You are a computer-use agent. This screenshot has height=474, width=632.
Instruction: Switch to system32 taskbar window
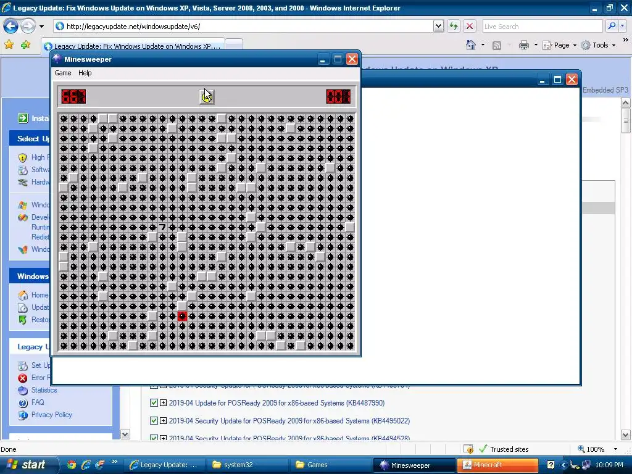247,465
